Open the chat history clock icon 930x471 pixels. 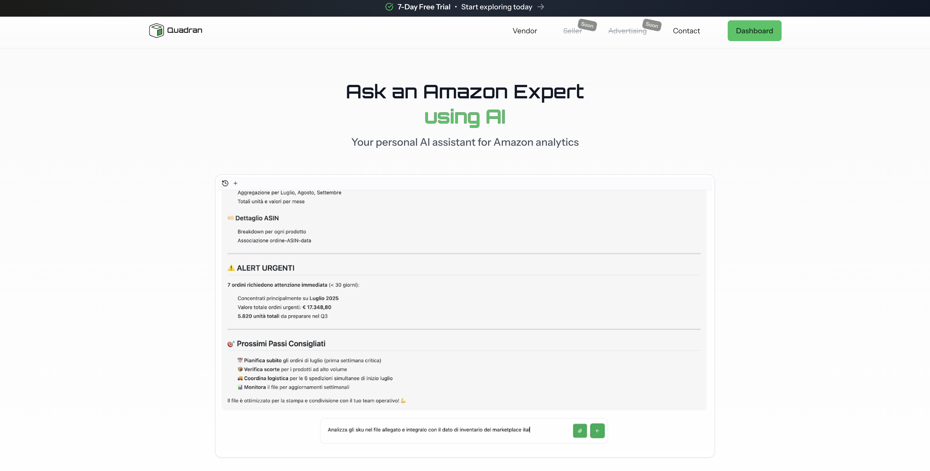(x=225, y=183)
